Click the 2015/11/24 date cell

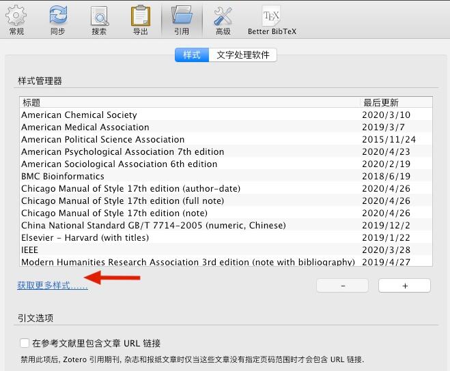[389, 139]
